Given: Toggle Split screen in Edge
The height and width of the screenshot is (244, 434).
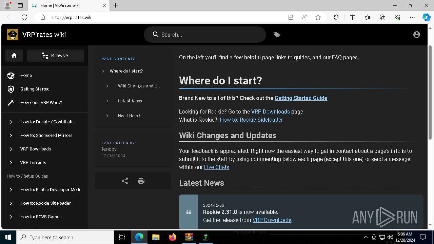Looking at the screenshot, I should (x=352, y=17).
